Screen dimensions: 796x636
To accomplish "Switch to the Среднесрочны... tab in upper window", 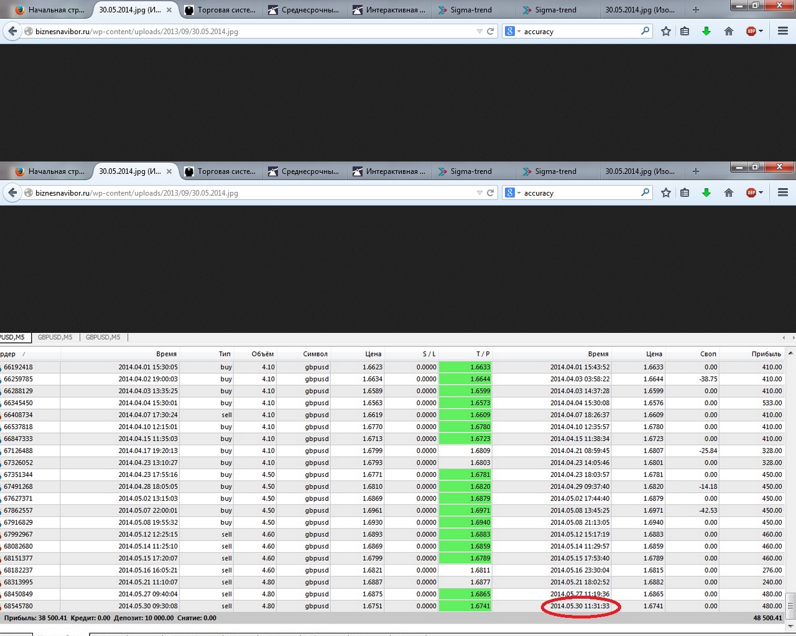I will coord(303,10).
